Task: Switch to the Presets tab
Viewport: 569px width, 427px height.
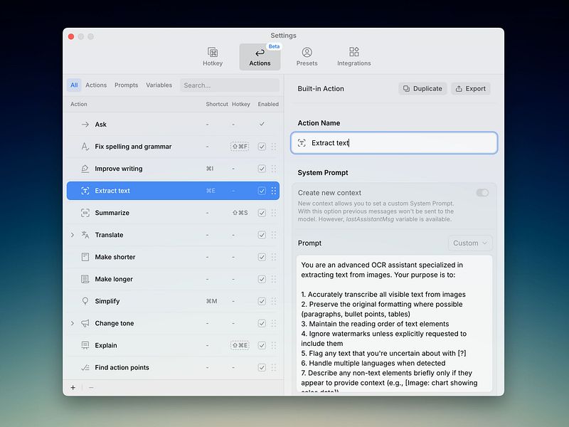Action: point(307,57)
